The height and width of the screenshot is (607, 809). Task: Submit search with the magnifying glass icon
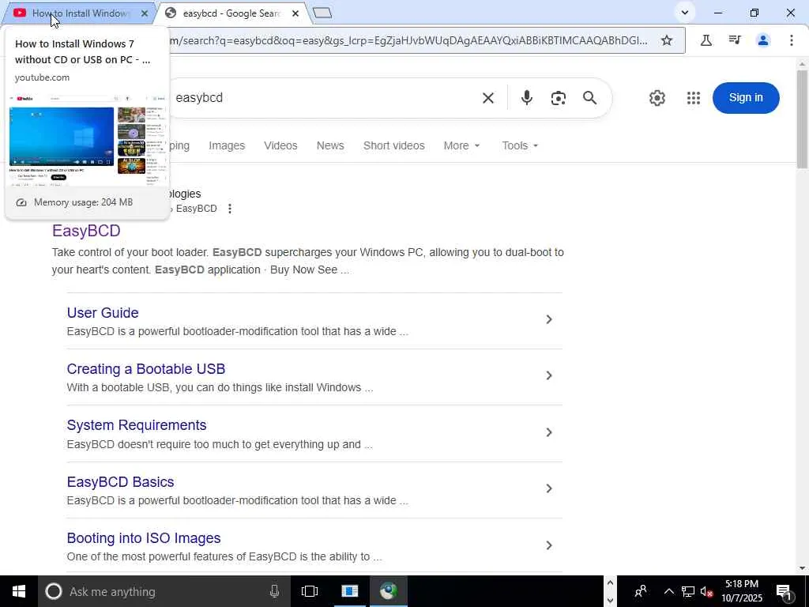[589, 97]
